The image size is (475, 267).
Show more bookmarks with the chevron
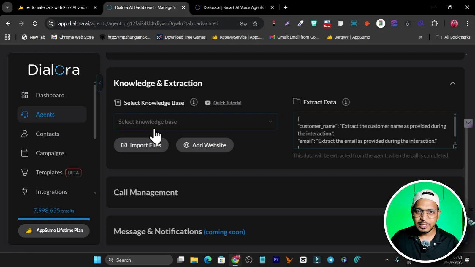coord(421,37)
